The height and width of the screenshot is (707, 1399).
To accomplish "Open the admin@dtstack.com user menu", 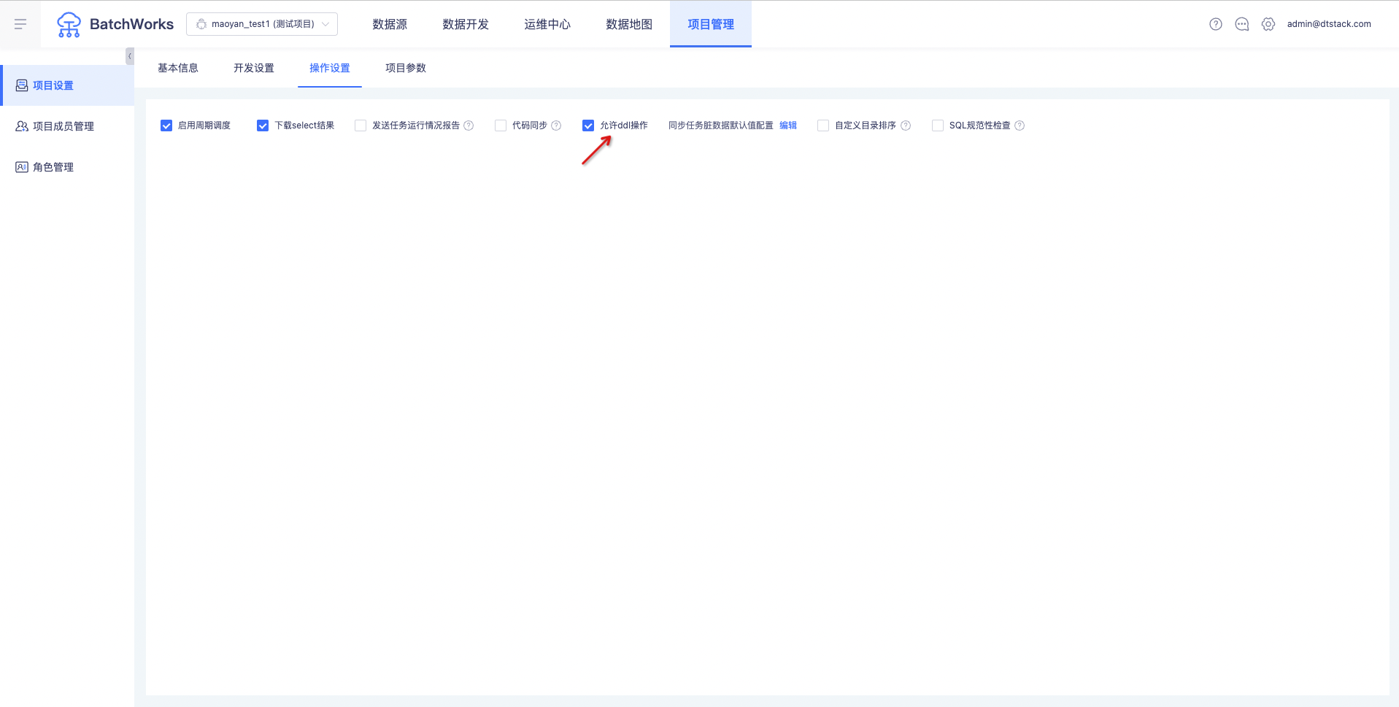I will pyautogui.click(x=1329, y=24).
